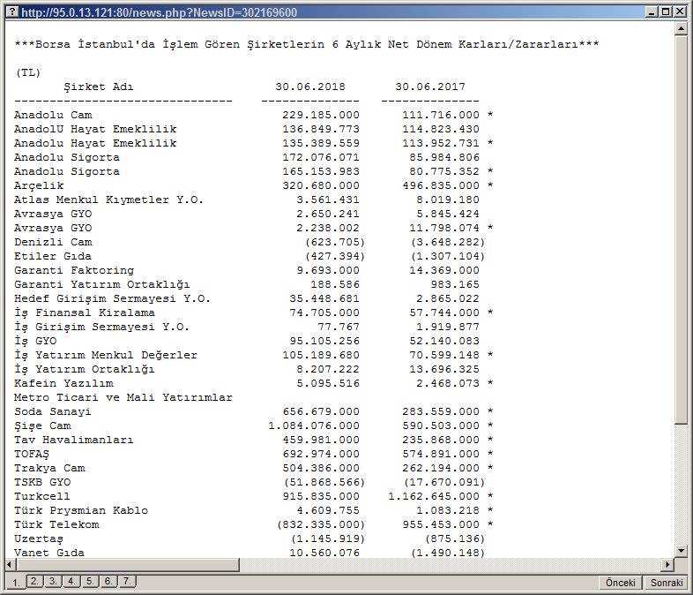693x595 pixels.
Task: Click horizontal scrollbar right arrow
Action: coord(667,564)
